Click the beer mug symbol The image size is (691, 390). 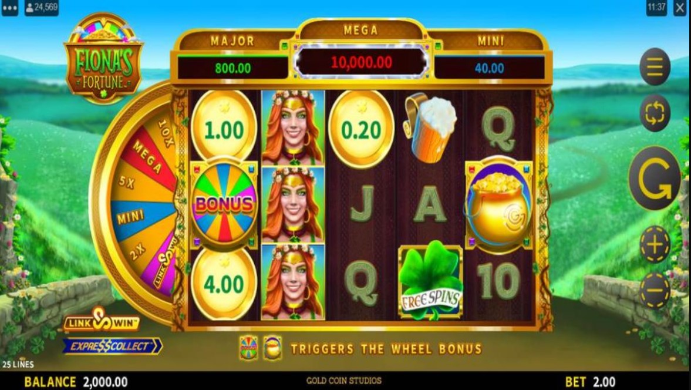[430, 127]
